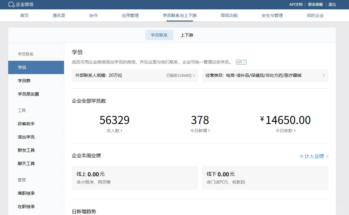Open the 获客助手 tool
This screenshot has height=215, width=349.
tap(26, 123)
